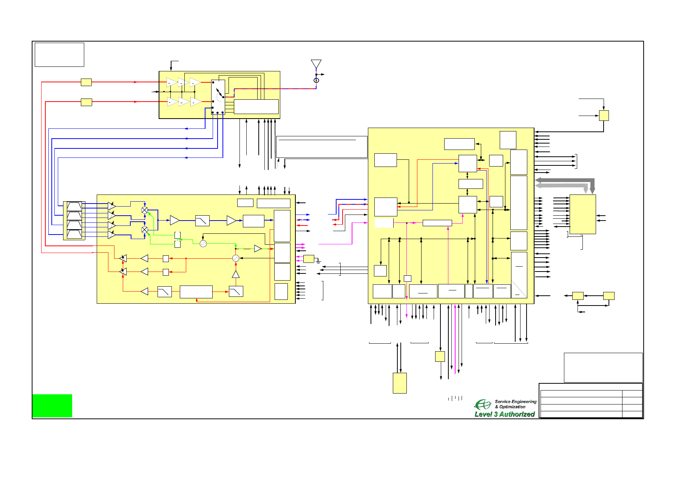Click the block with a diagonal line
This screenshot has height=477, width=675.
click(519, 275)
